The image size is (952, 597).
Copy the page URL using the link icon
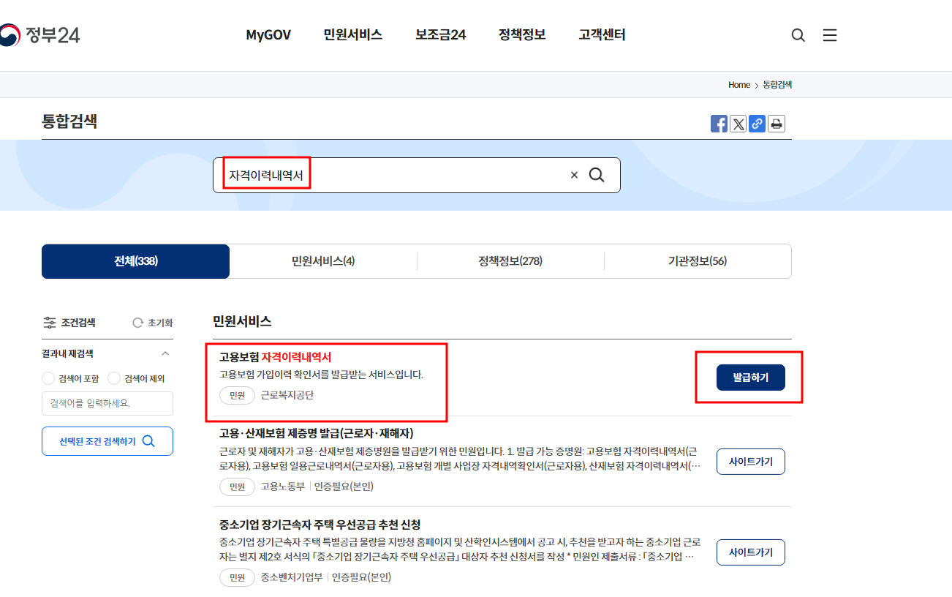click(757, 124)
